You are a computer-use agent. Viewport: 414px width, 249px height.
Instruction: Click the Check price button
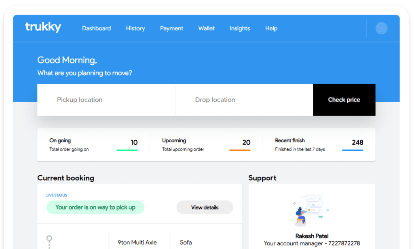click(344, 100)
